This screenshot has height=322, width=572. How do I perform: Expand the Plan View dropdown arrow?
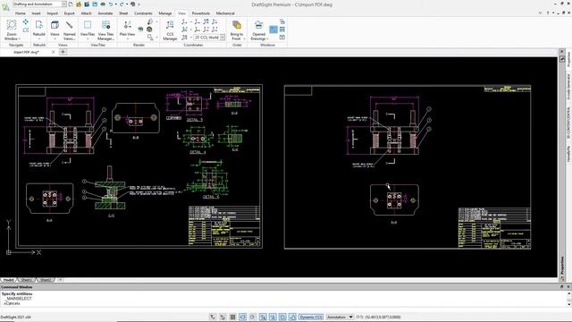127,38
